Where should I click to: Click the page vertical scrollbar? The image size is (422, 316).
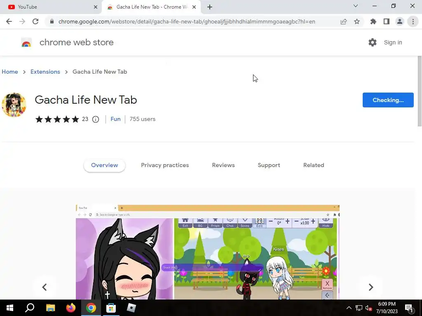(x=420, y=91)
